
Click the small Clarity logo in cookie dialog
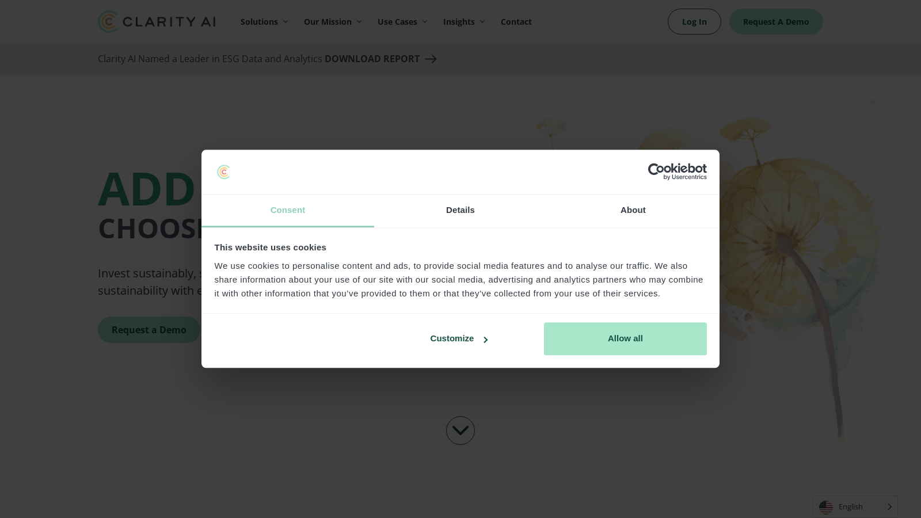coord(224,172)
